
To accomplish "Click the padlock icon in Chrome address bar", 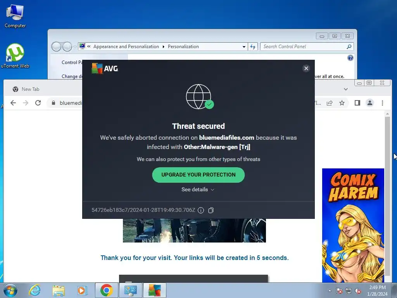I will click(53, 103).
